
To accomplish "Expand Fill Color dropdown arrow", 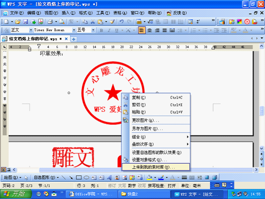I will (155, 177).
